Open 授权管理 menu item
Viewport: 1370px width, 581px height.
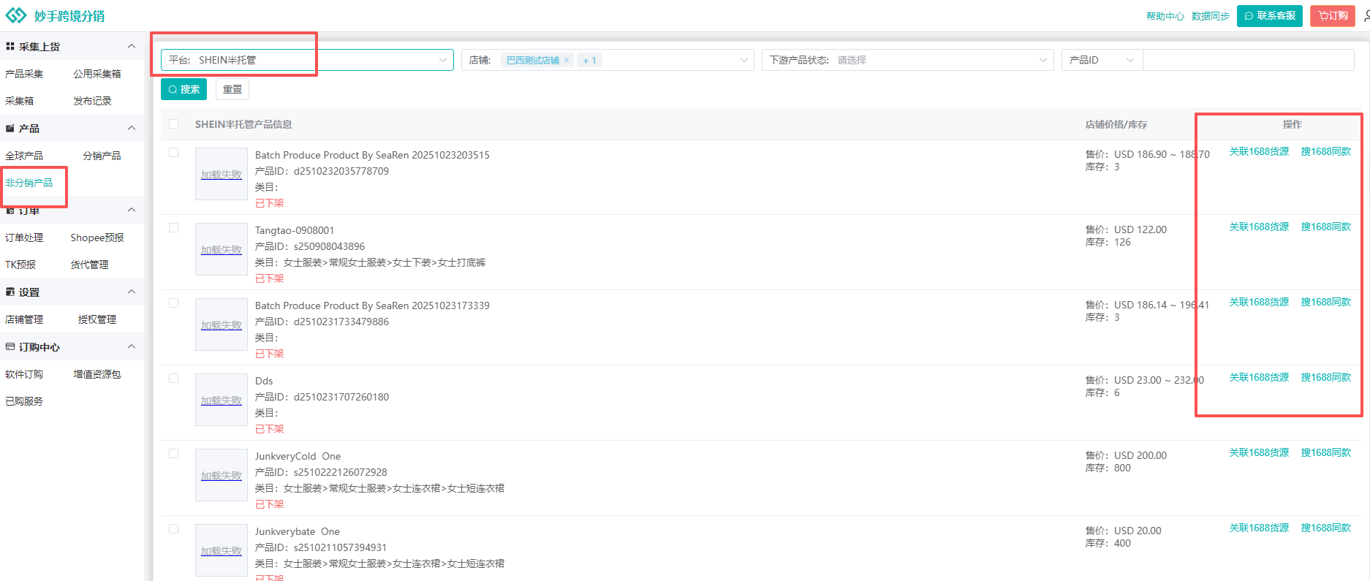tap(97, 319)
